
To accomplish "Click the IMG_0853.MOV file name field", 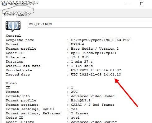I will (x=90, y=24).
